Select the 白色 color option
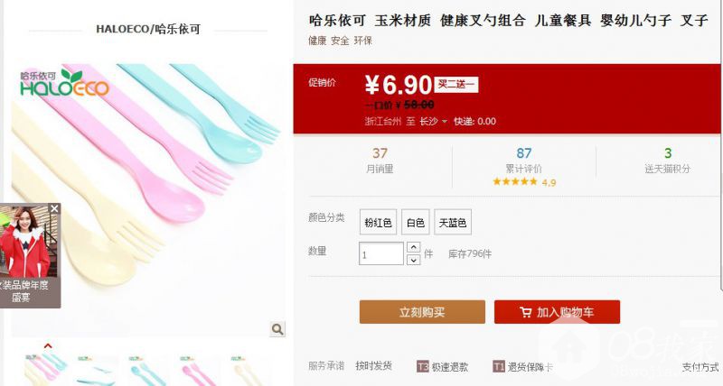Image resolution: width=723 pixels, height=386 pixels. [415, 222]
